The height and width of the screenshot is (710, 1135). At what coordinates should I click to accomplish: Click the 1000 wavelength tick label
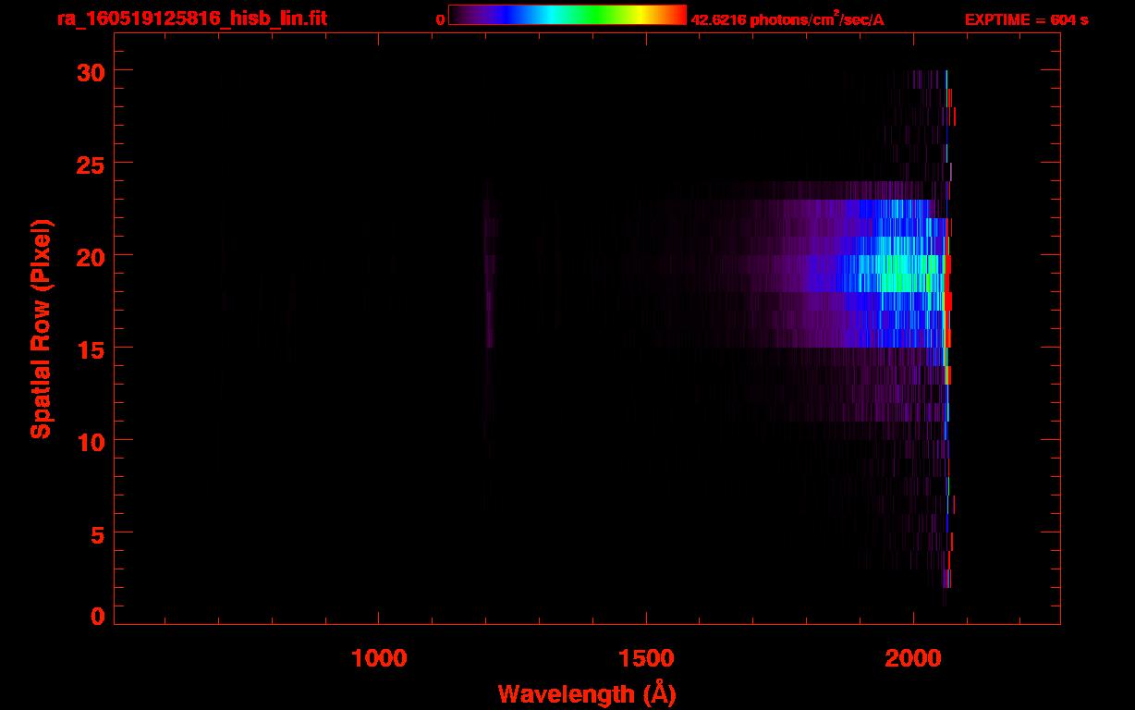[x=379, y=658]
